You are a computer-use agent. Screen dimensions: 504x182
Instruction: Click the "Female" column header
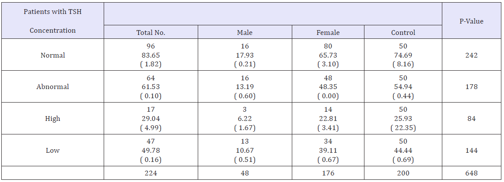328,32
